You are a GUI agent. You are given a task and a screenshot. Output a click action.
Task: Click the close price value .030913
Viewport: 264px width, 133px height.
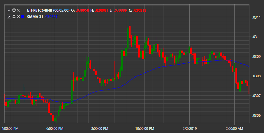(140, 10)
